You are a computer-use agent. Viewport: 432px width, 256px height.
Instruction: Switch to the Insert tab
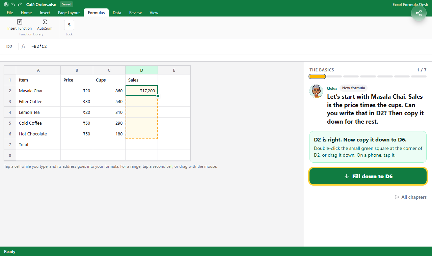pos(45,13)
